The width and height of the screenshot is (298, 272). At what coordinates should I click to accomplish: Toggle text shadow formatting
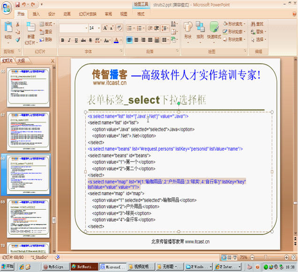pyautogui.click(x=90, y=40)
